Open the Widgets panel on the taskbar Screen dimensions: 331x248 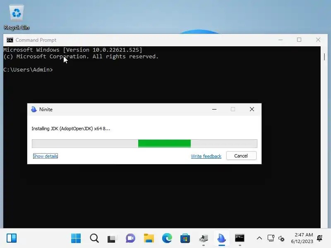click(12, 238)
